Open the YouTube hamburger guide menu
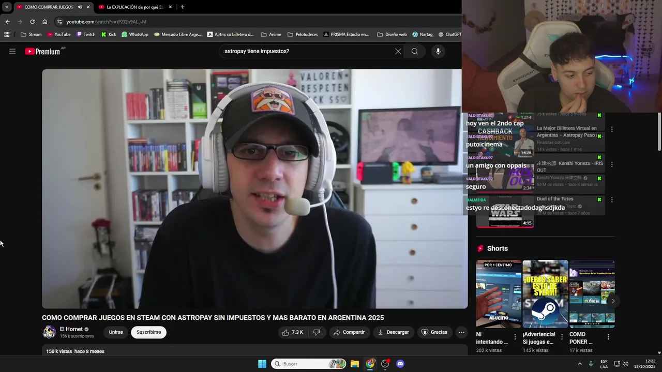Screen dimensions: 662x372 point(12,51)
